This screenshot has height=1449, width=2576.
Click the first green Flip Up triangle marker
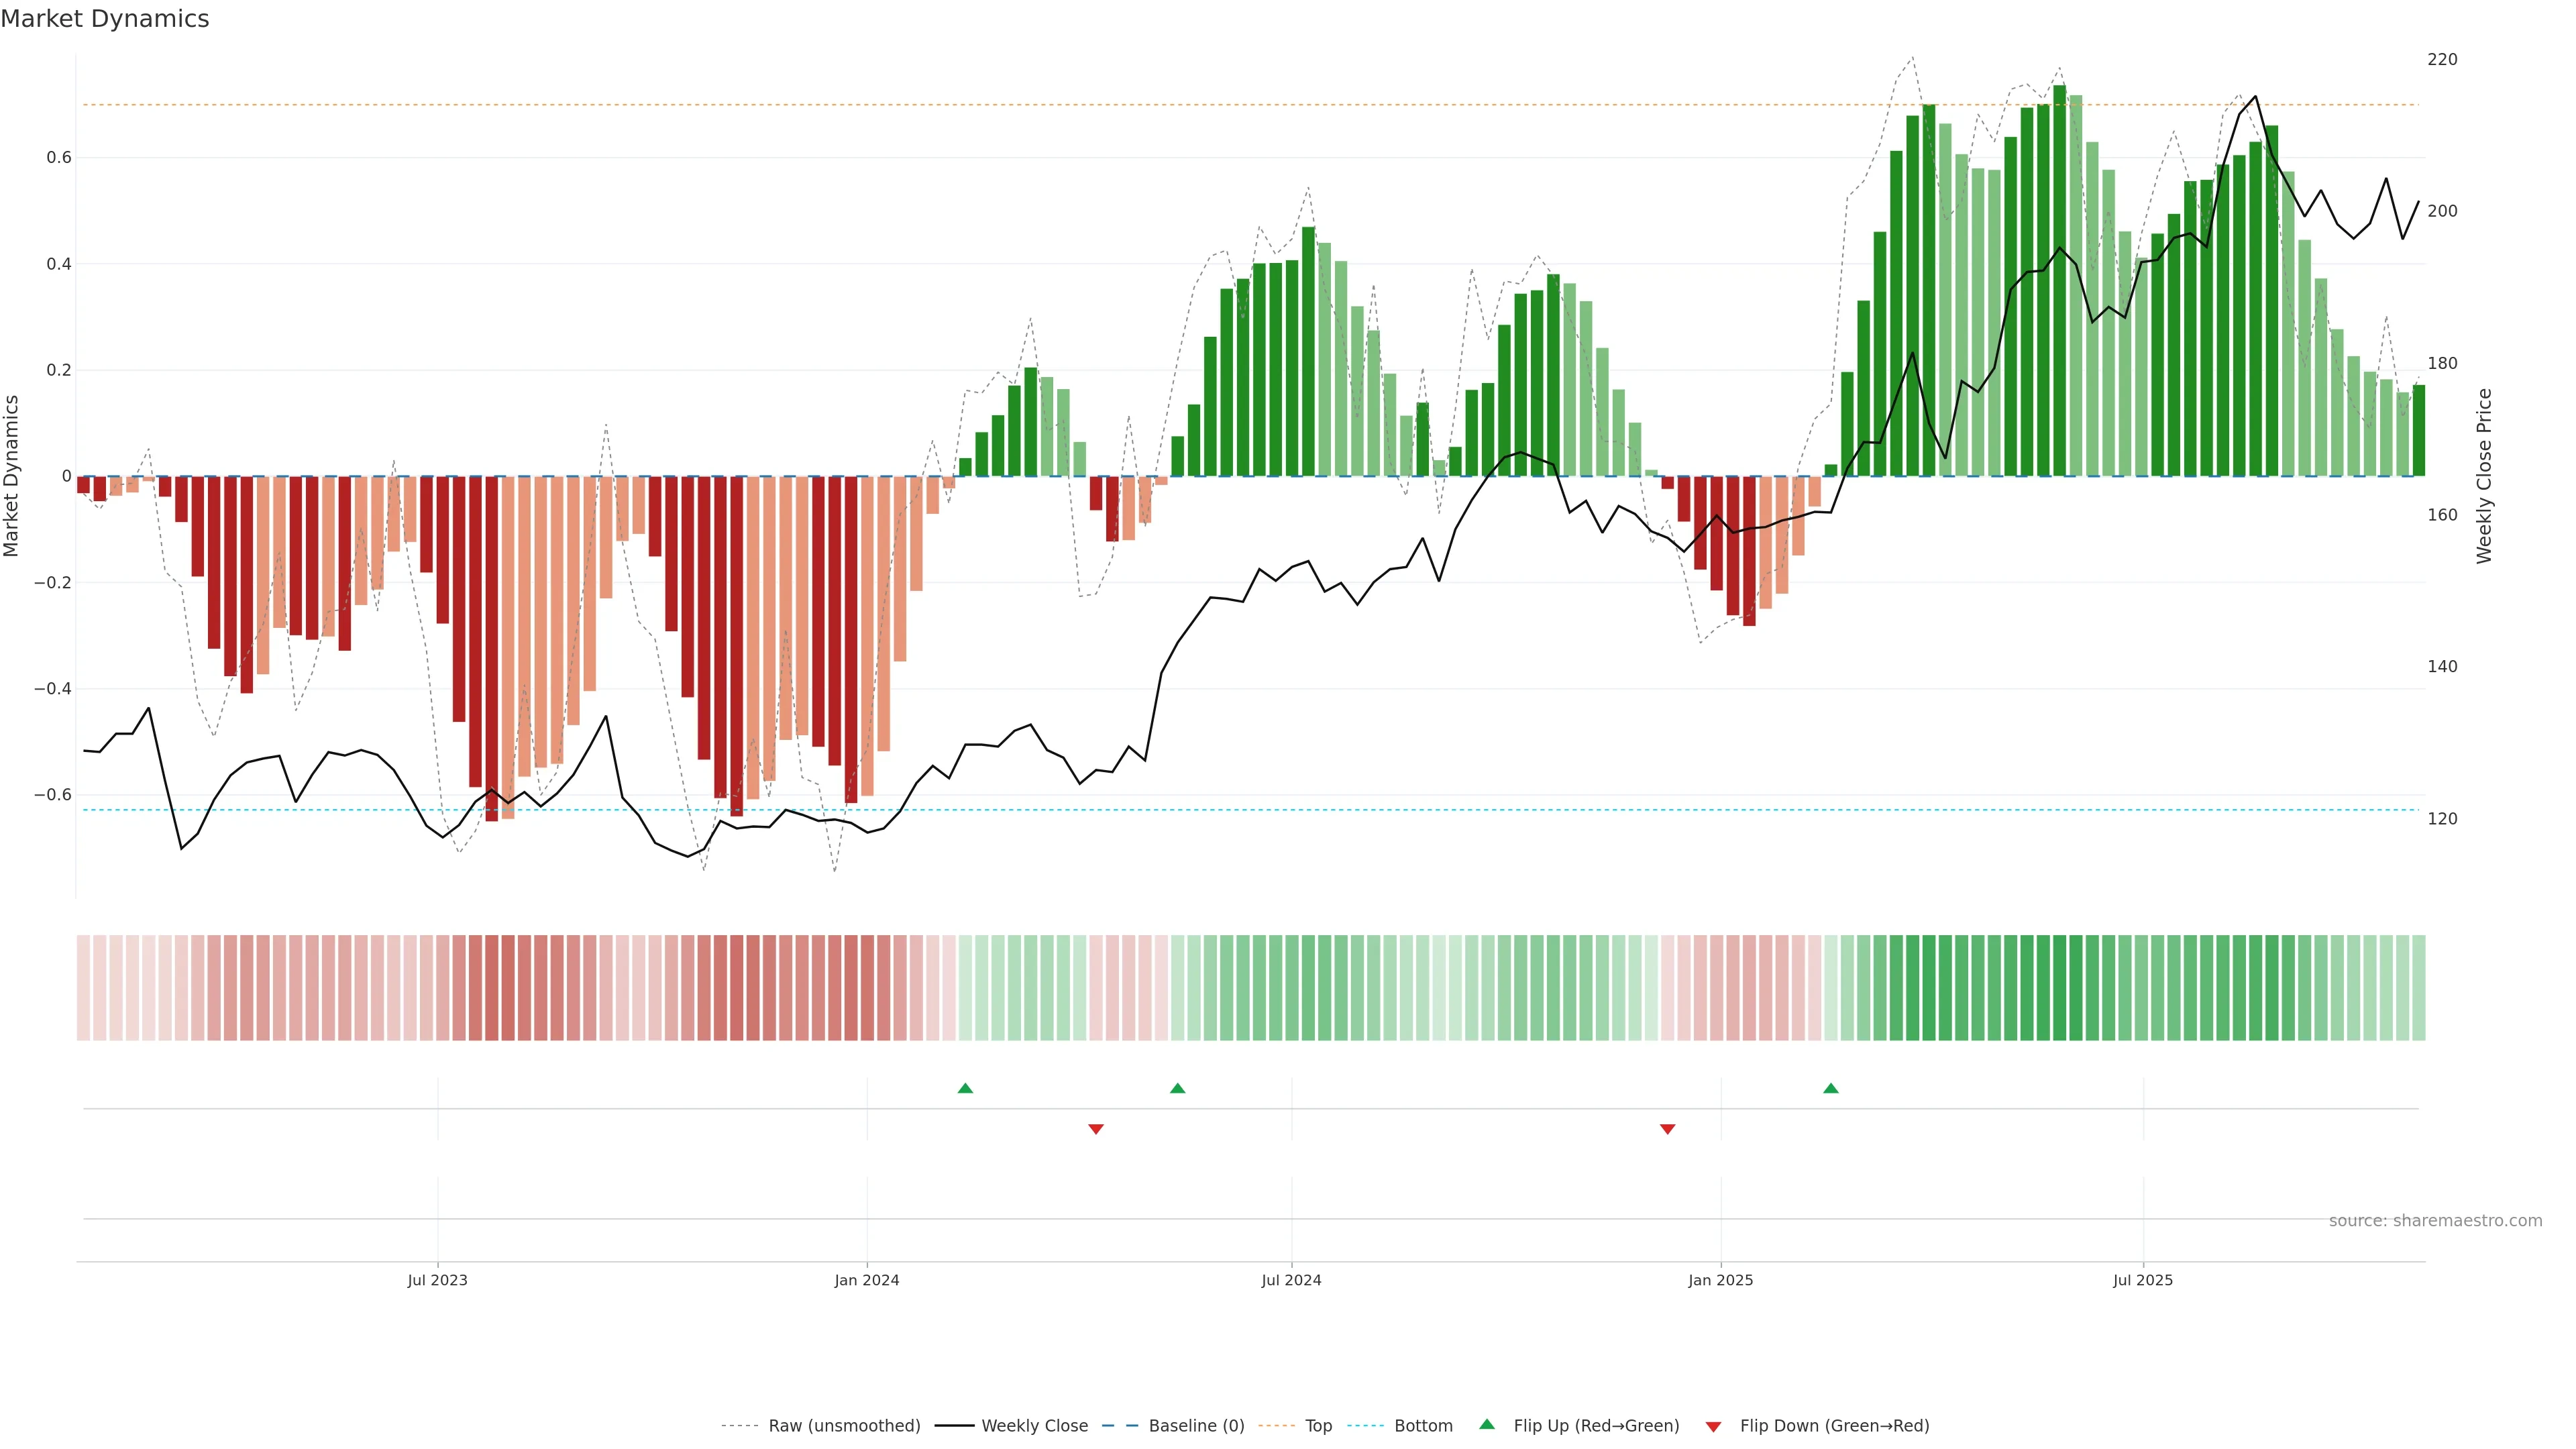(965, 1088)
